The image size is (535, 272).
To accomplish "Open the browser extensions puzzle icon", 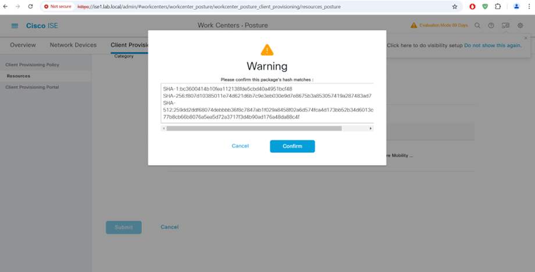I will point(497,6).
